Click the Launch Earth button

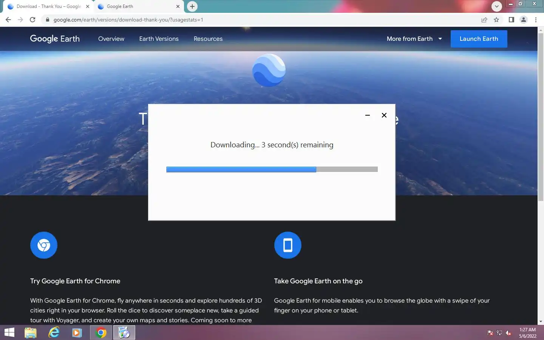(479, 39)
